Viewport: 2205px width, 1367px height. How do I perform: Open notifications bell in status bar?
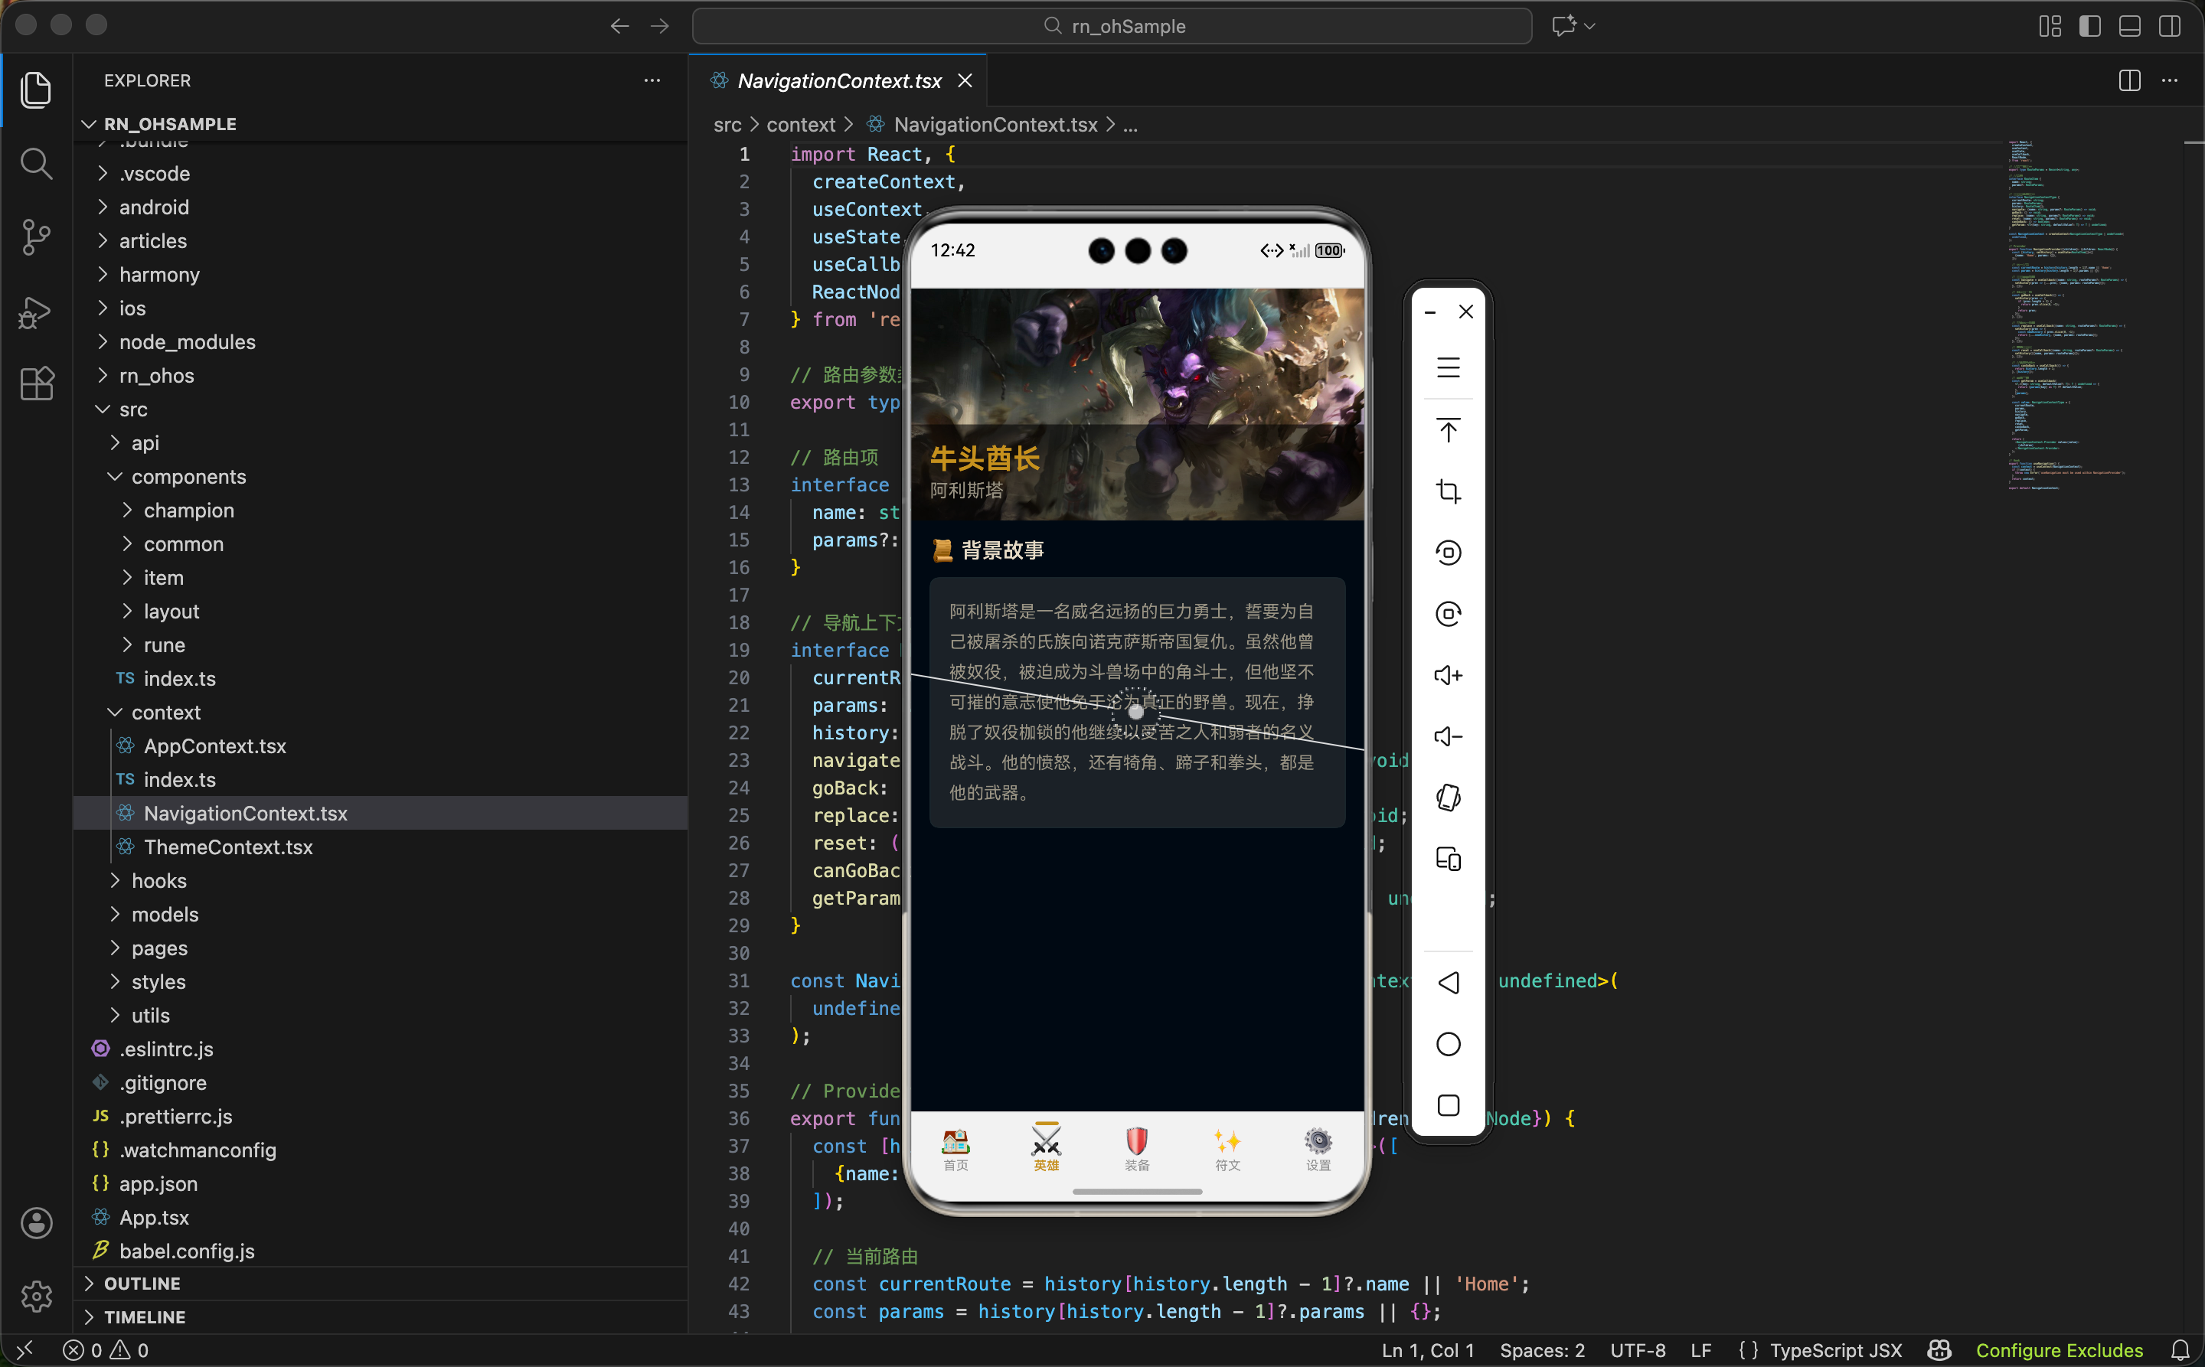(x=2180, y=1350)
